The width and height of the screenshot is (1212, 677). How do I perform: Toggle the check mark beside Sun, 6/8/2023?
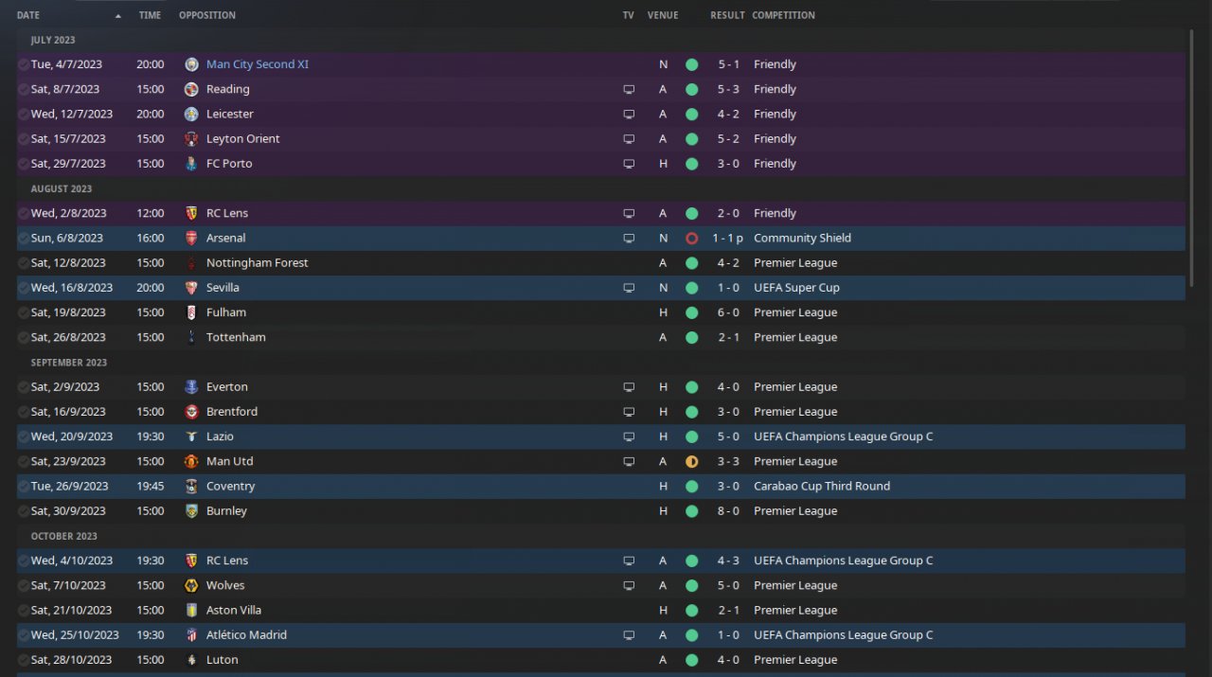coord(24,239)
